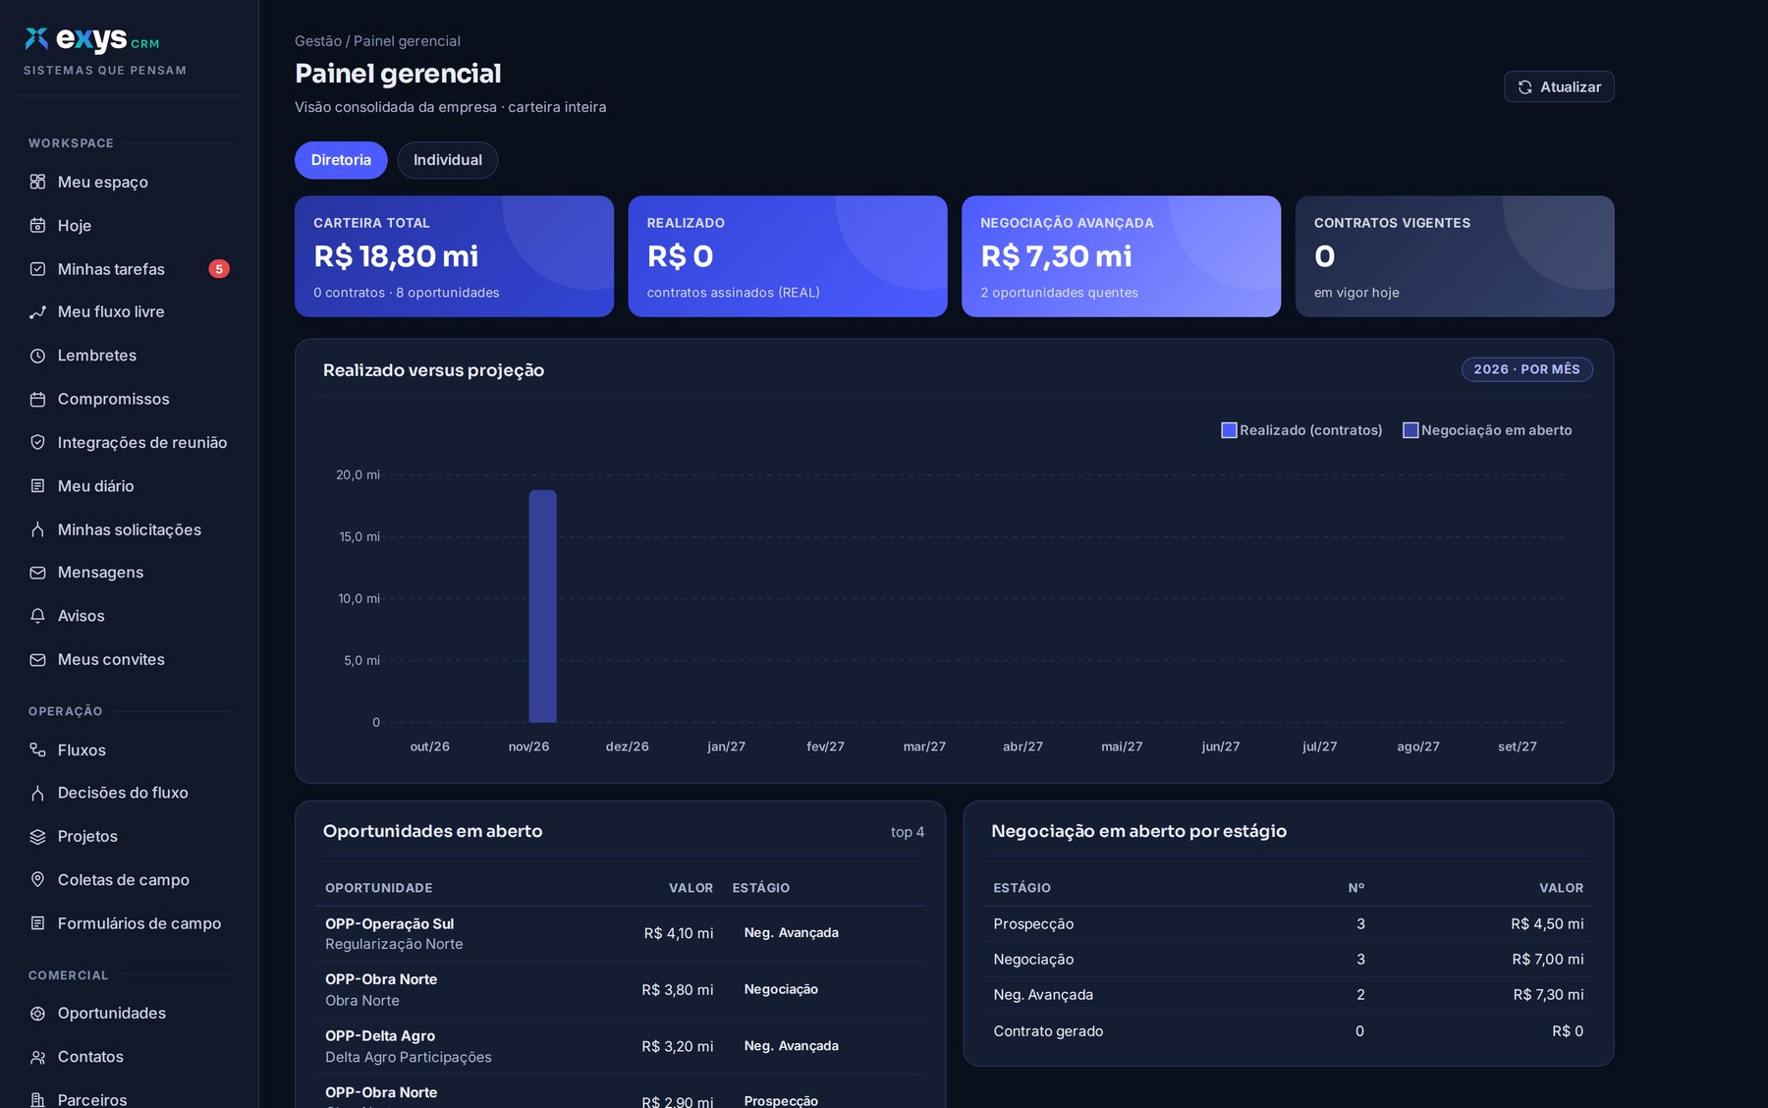The image size is (1768, 1108).
Task: Refresh the dashboard with Atualizar
Action: tap(1559, 86)
